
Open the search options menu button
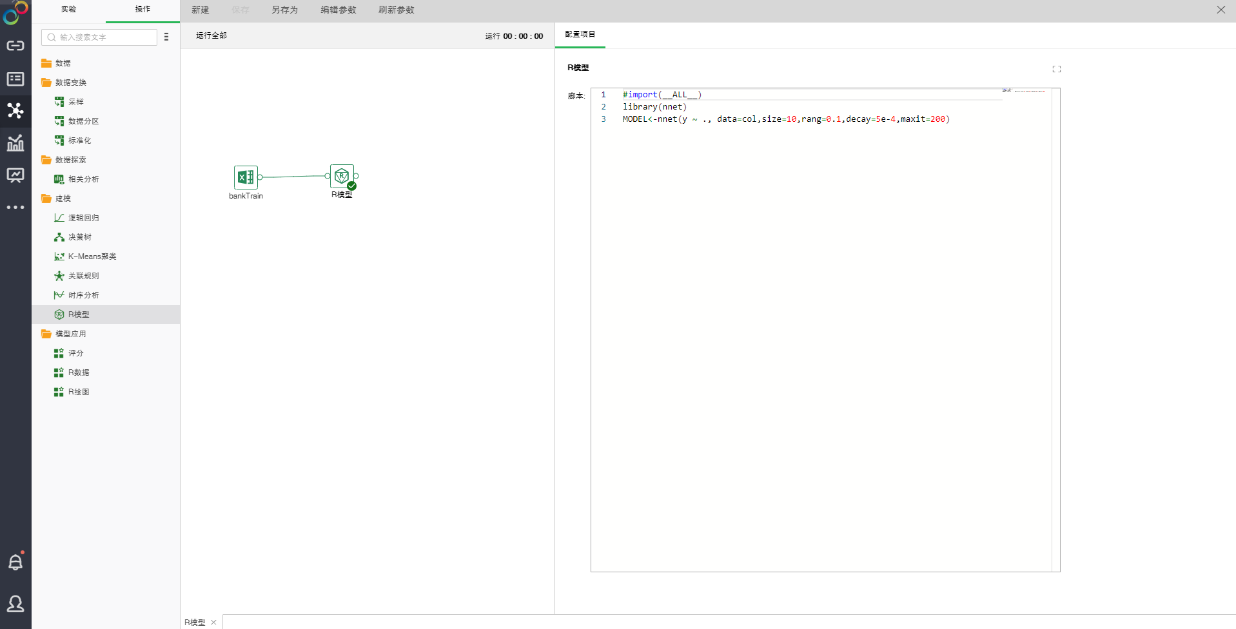click(x=166, y=37)
